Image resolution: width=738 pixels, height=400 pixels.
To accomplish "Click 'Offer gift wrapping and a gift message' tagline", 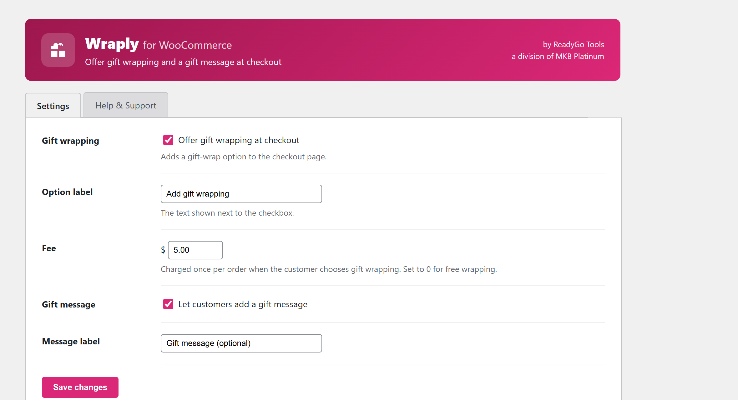I will tap(183, 62).
